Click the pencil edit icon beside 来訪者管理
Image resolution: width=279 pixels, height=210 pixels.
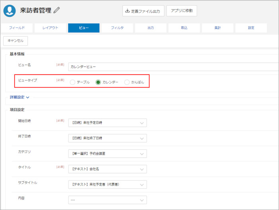coord(57,10)
